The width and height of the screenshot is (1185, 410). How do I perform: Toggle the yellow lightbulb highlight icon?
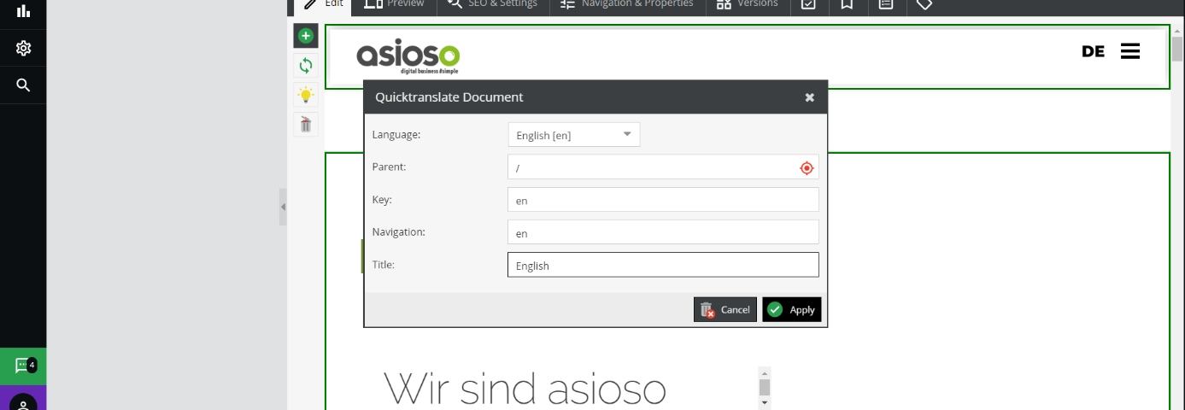coord(306,95)
